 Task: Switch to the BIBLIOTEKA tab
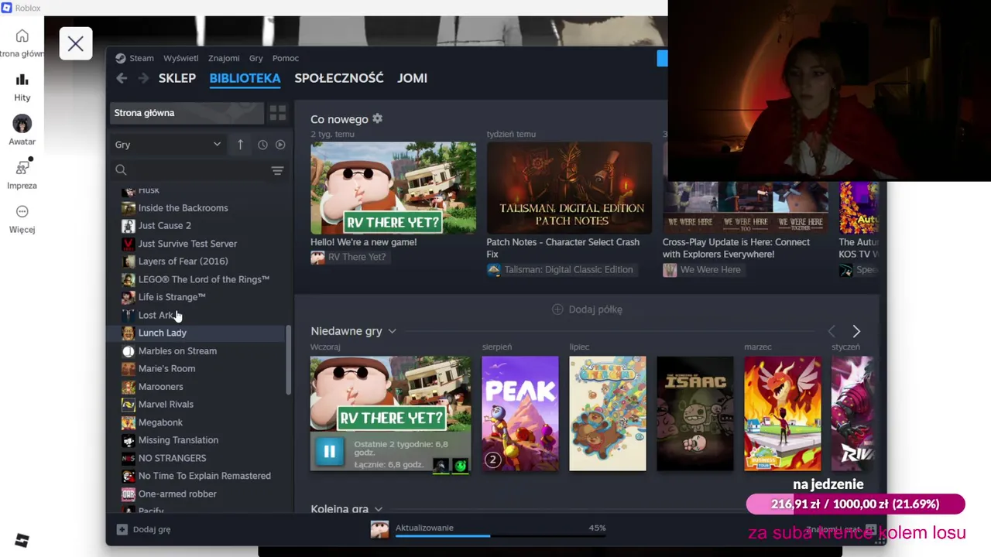click(245, 78)
